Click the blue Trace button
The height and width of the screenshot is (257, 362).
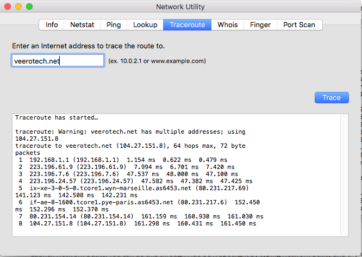point(332,98)
